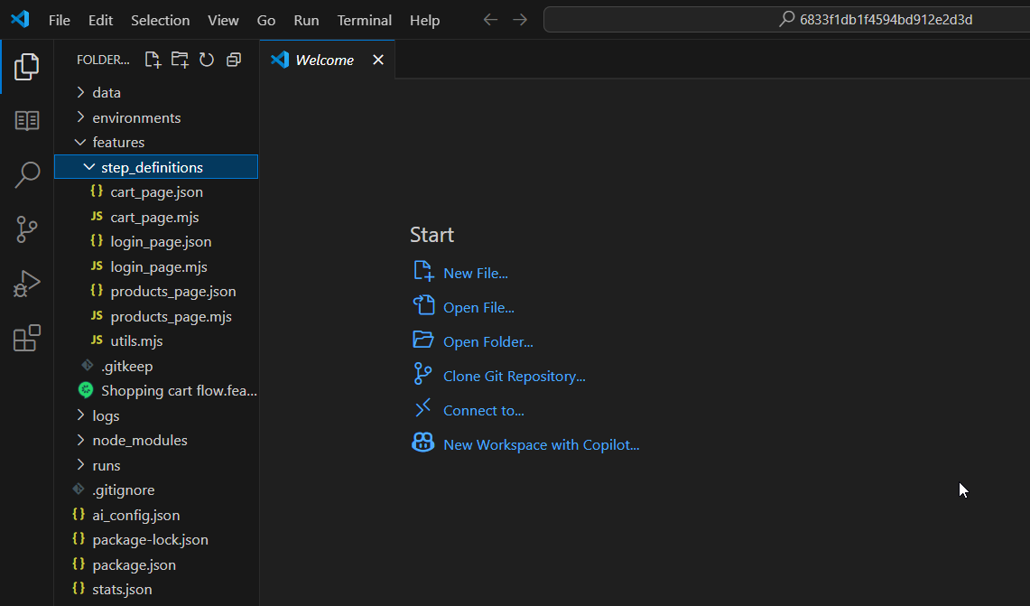Viewport: 1030px width, 606px height.
Task: Refresh the Explorer file tree
Action: pyautogui.click(x=207, y=60)
